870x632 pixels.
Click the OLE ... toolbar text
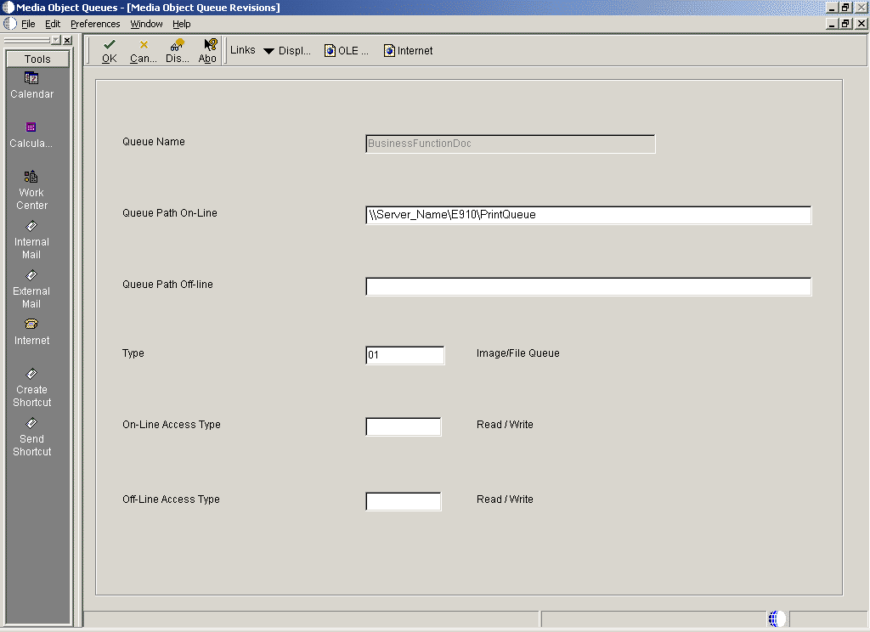(353, 50)
